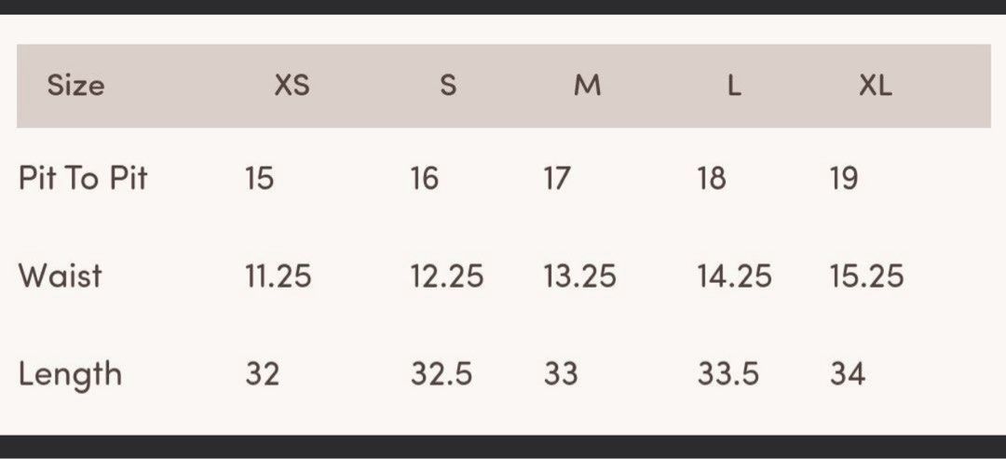Click the Pit To Pit value 17
1006x459 pixels.
556,178
